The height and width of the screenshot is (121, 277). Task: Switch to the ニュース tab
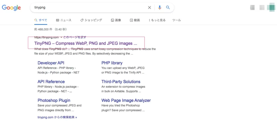tap(64, 20)
